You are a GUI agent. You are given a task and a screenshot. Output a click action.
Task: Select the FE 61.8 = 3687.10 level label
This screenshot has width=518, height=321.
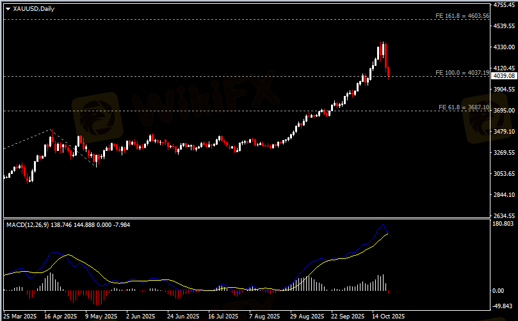click(x=464, y=107)
